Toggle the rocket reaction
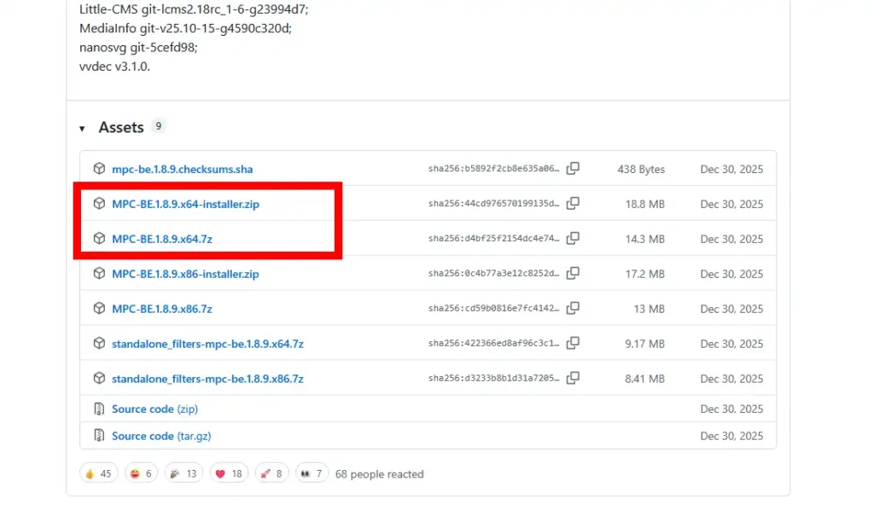874x516 pixels. 271,473
